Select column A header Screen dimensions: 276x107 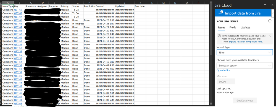click(8, 3)
